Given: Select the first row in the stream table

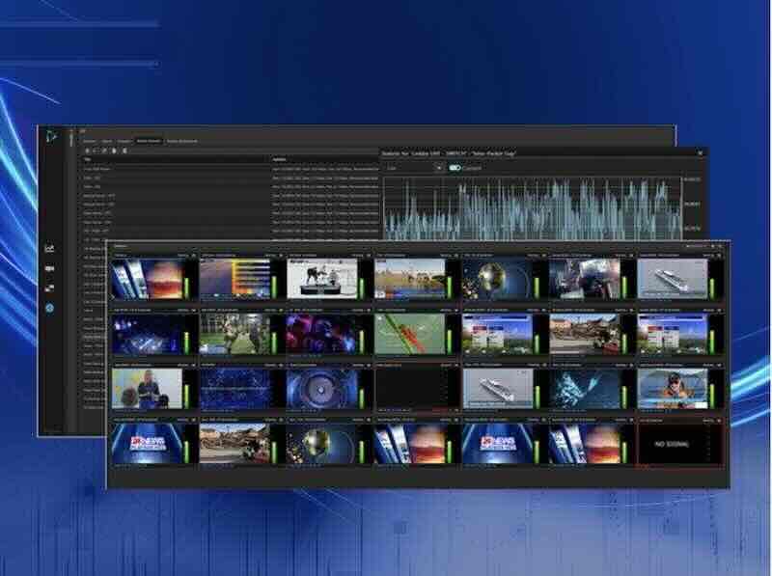Looking at the screenshot, I should 174,169.
